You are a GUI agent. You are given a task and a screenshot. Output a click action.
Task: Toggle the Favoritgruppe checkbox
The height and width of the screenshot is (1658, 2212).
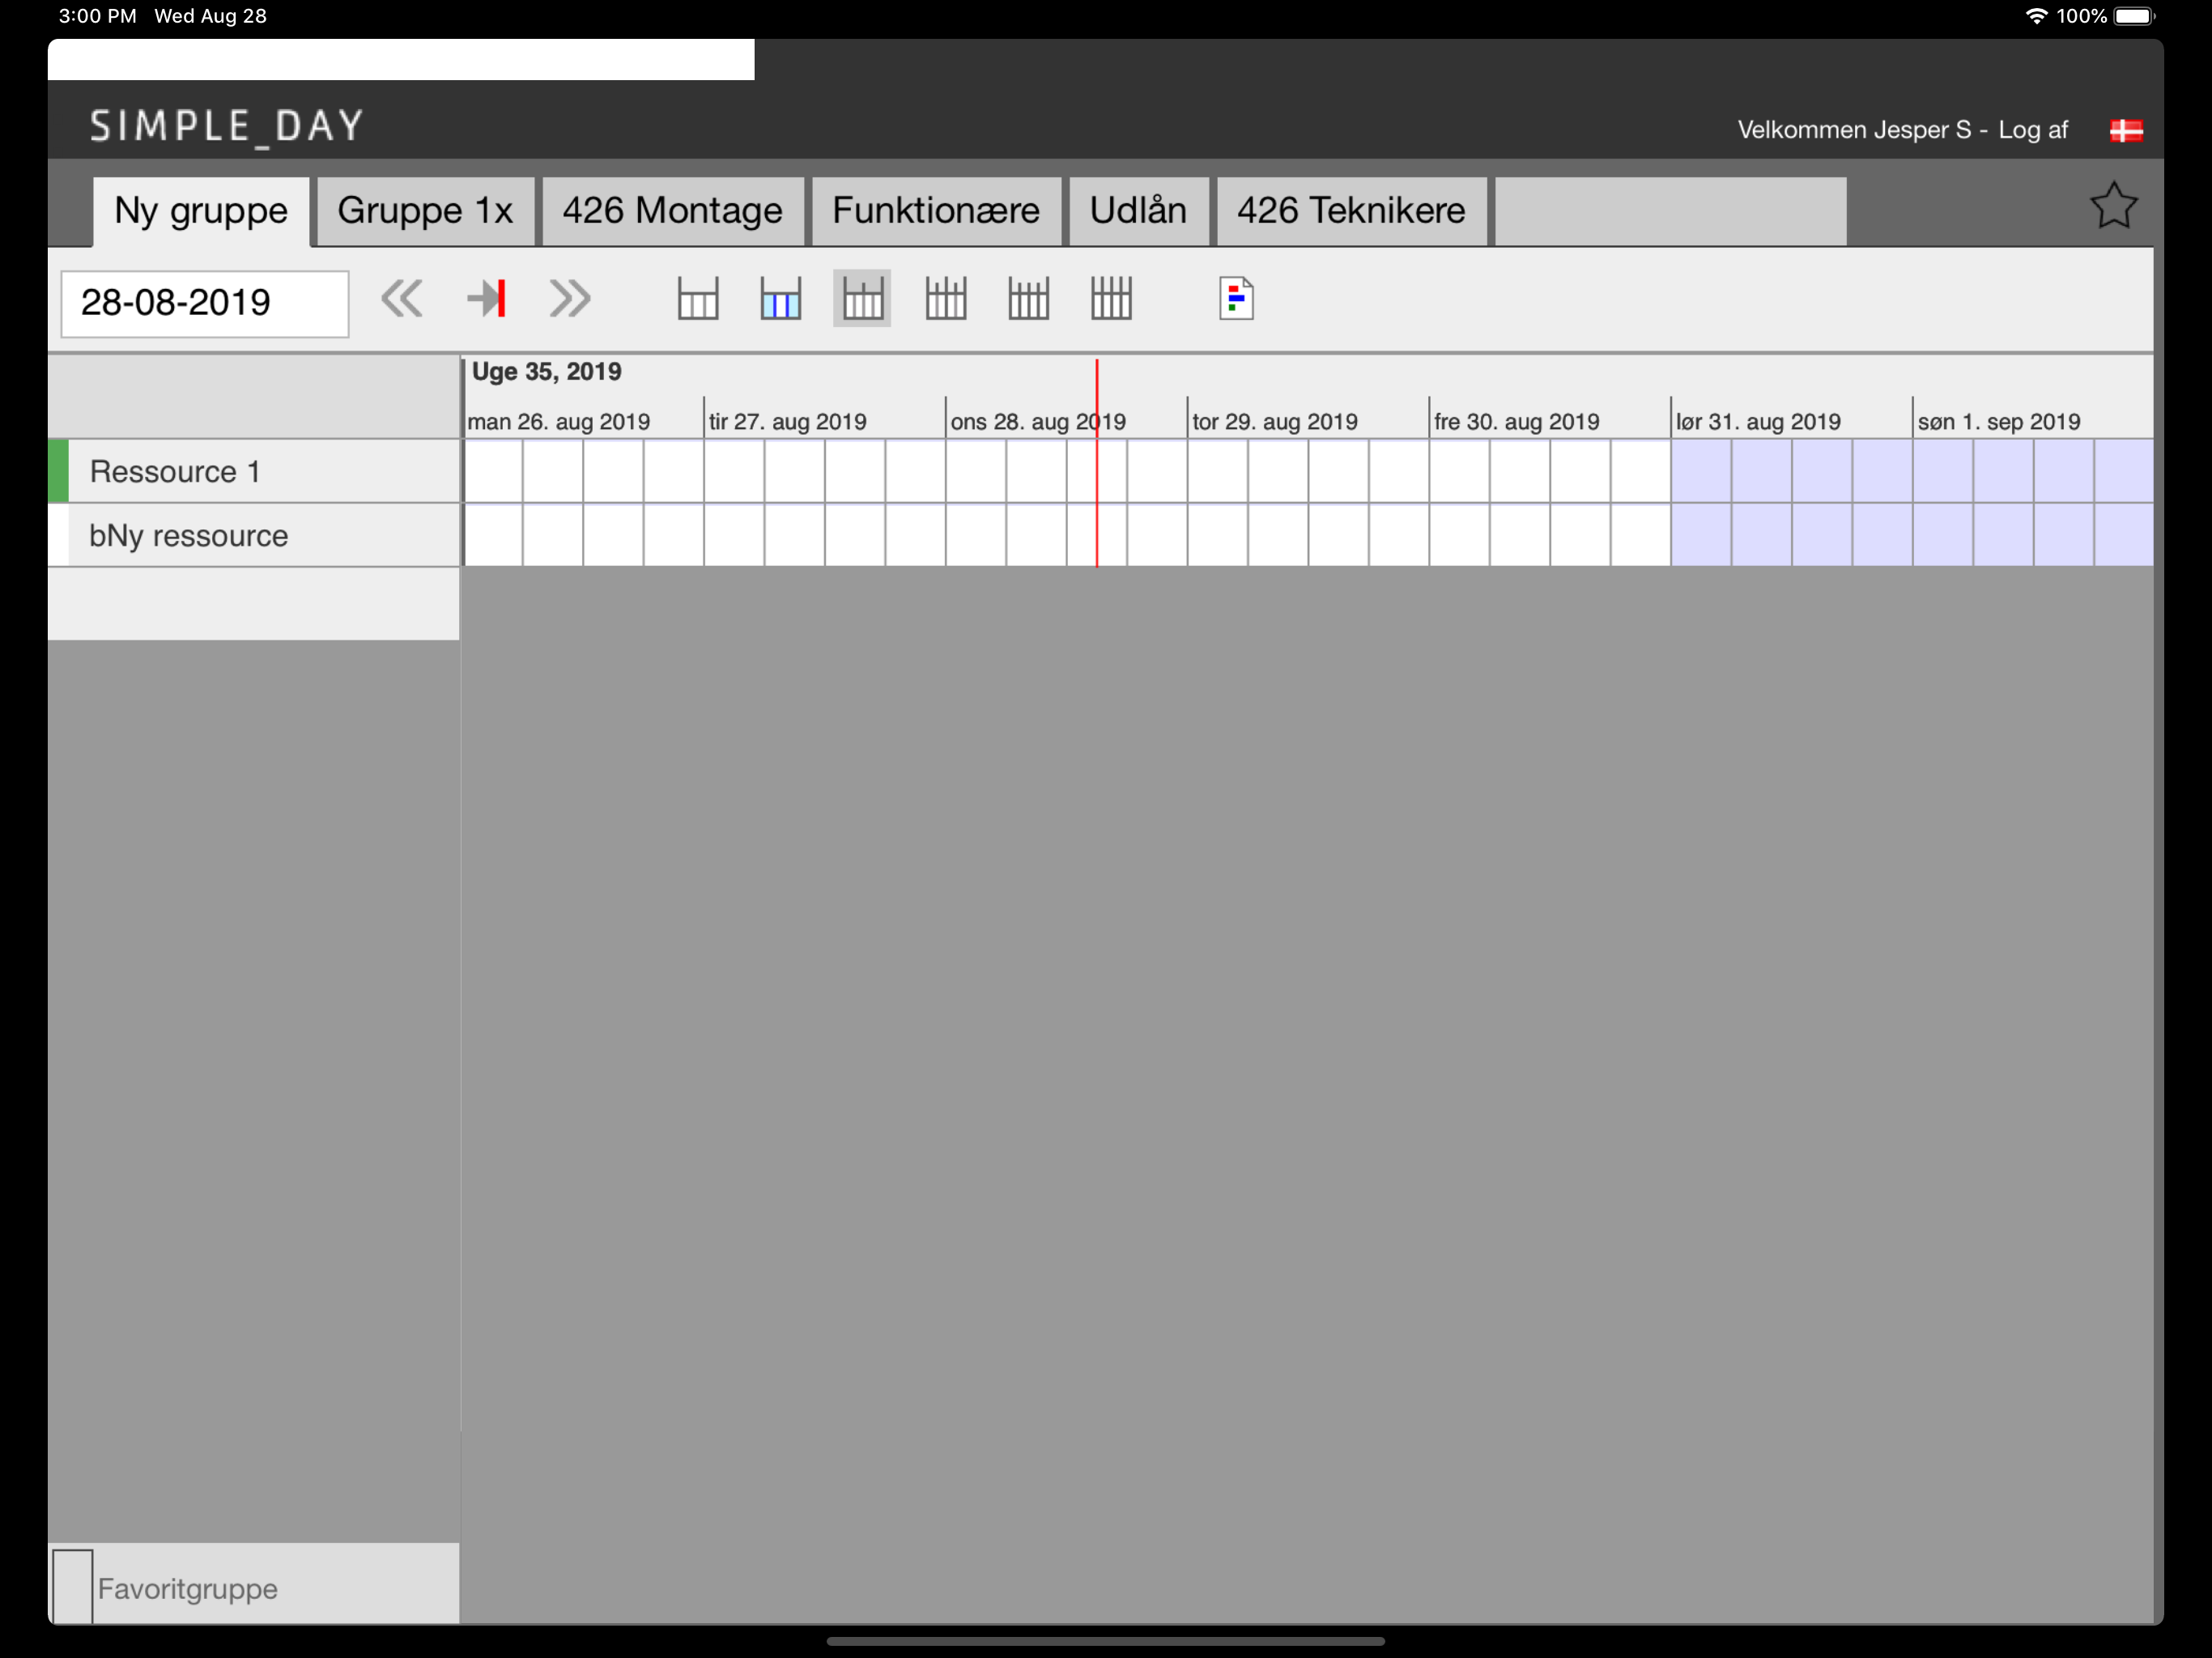tap(73, 1586)
